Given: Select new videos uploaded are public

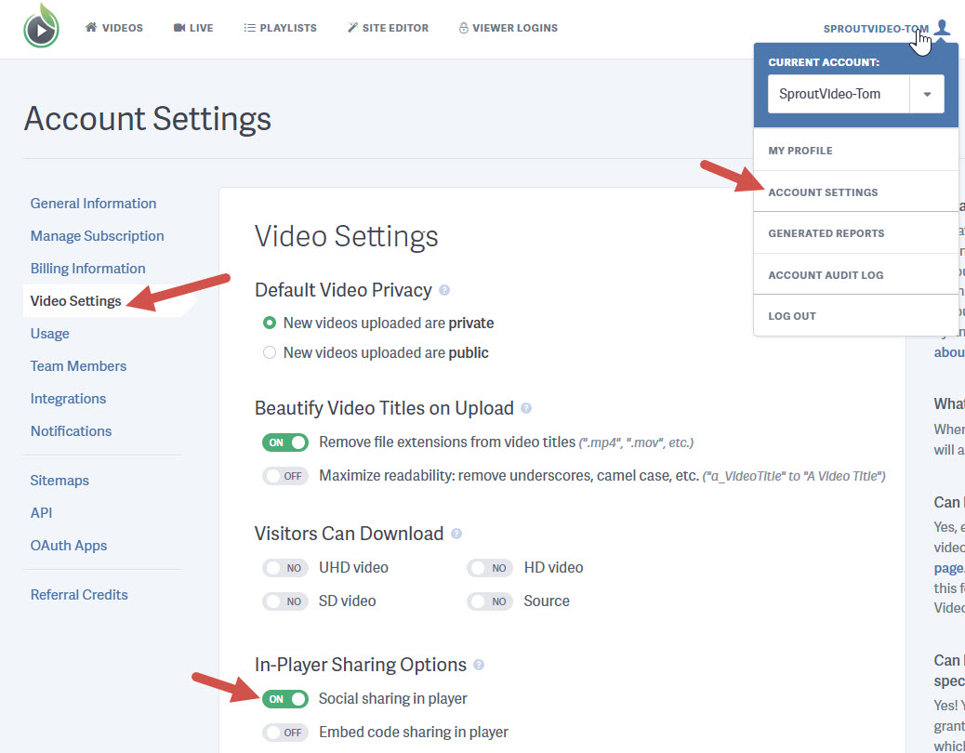Looking at the screenshot, I should click(x=269, y=353).
